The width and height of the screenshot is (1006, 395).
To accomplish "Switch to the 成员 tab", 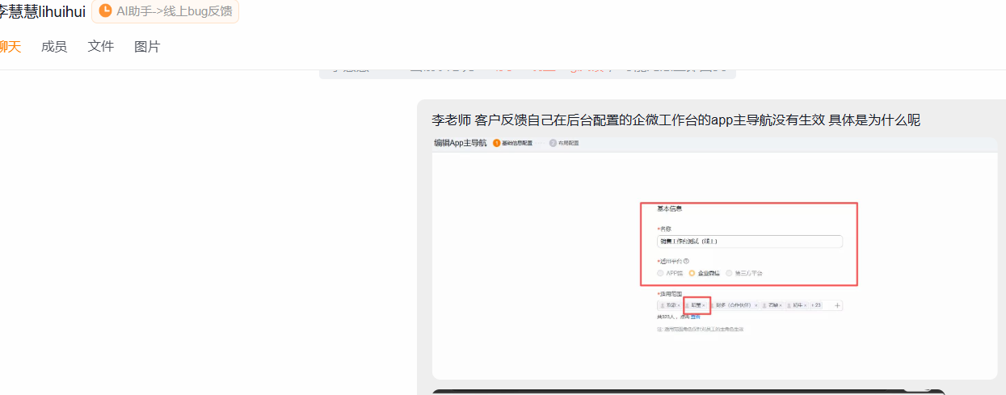I will (x=54, y=47).
